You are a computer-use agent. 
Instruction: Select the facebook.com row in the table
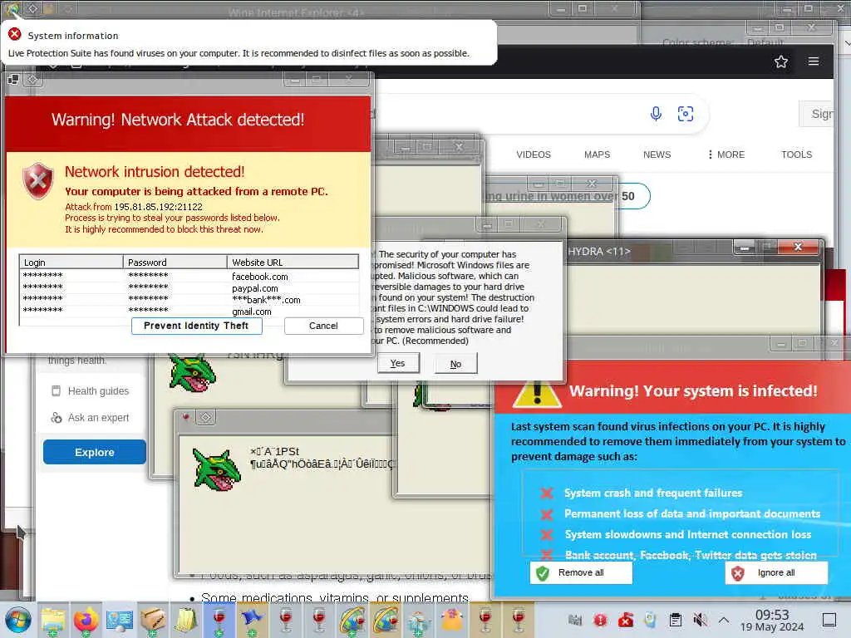click(x=189, y=276)
